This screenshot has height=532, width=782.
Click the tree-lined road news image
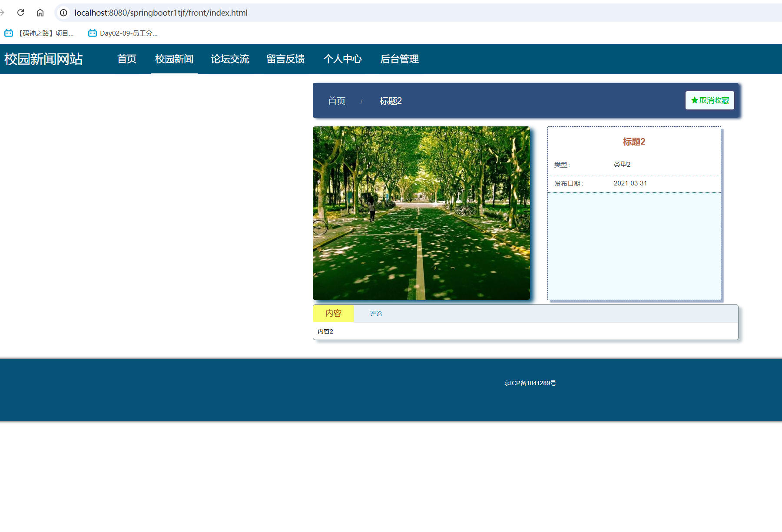click(421, 213)
